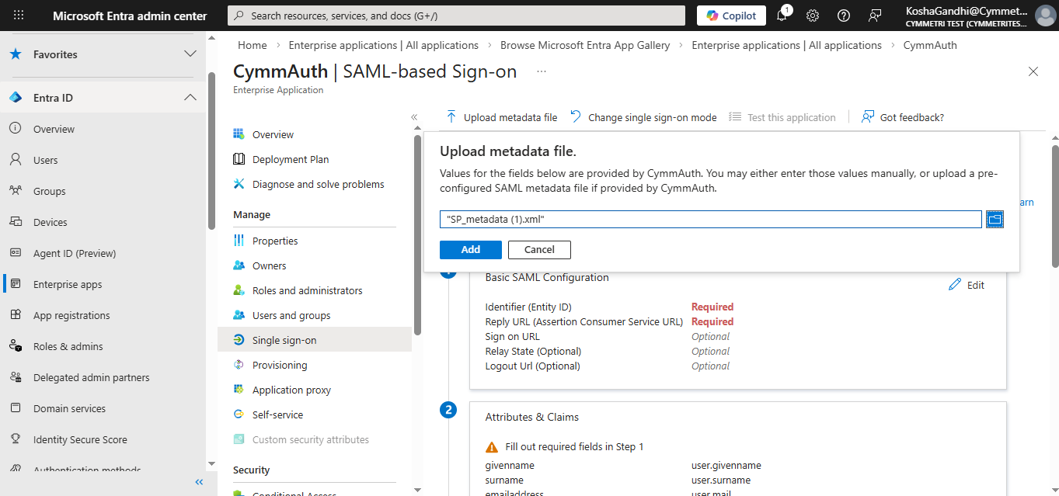Click the Identity Secure Score trophy icon
The width and height of the screenshot is (1059, 496).
pos(16,439)
